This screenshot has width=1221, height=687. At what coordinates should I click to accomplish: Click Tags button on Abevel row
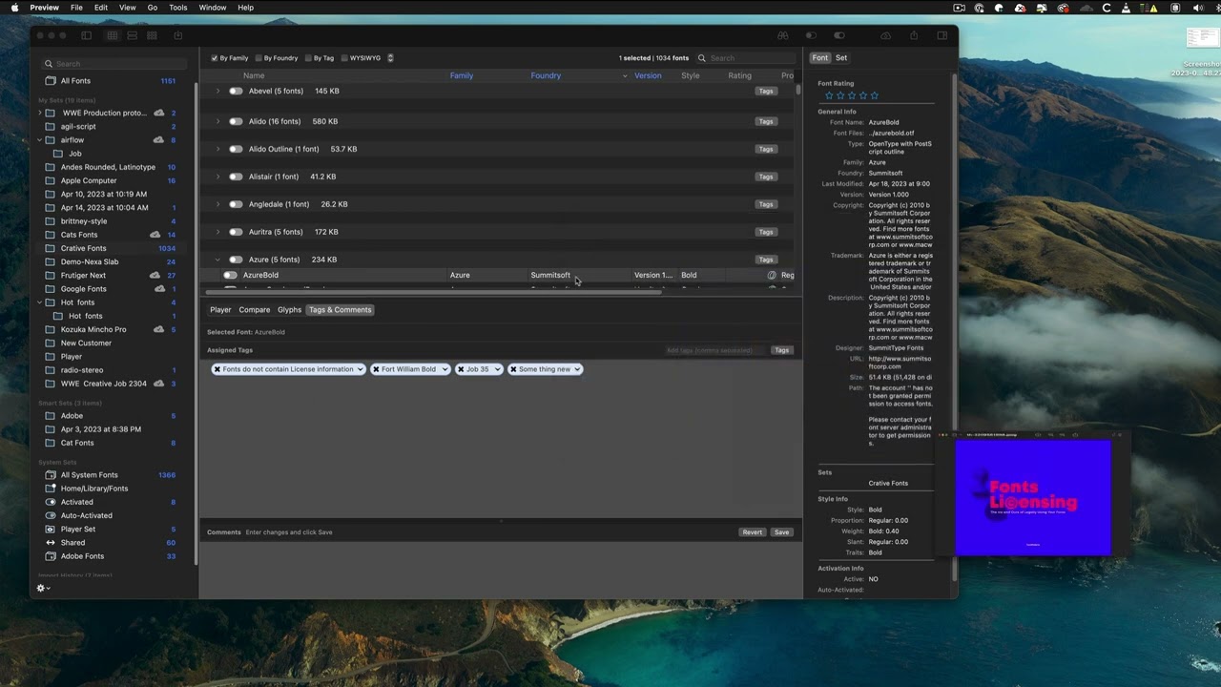click(765, 92)
